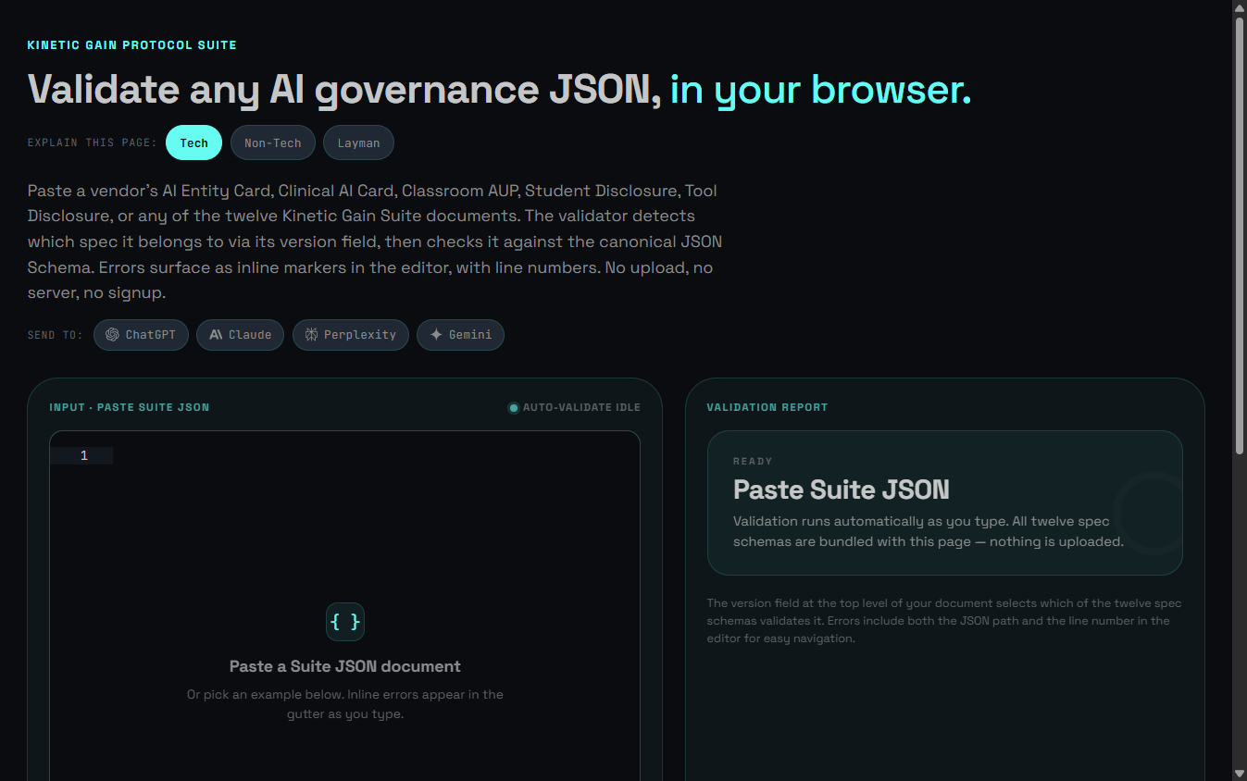Click the Gemini sparkle icon
The height and width of the screenshot is (781, 1247).
coord(436,335)
